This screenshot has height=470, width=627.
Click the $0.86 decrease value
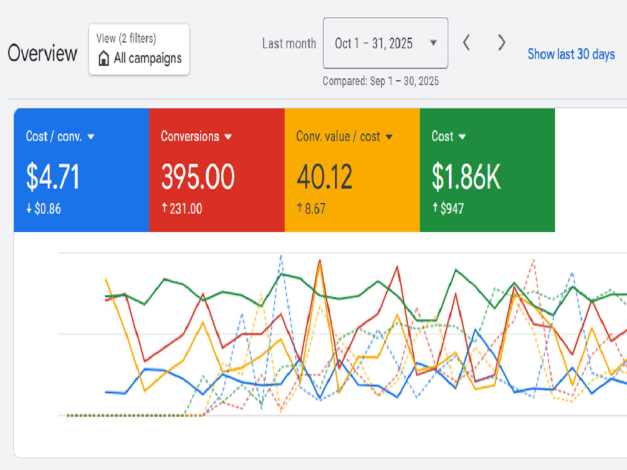pos(48,209)
